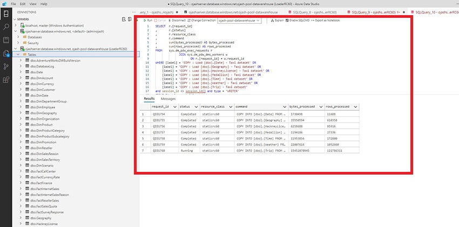Click the dbo.DimCustomer table icon
The width and height of the screenshot is (459, 227).
(x=27, y=90)
